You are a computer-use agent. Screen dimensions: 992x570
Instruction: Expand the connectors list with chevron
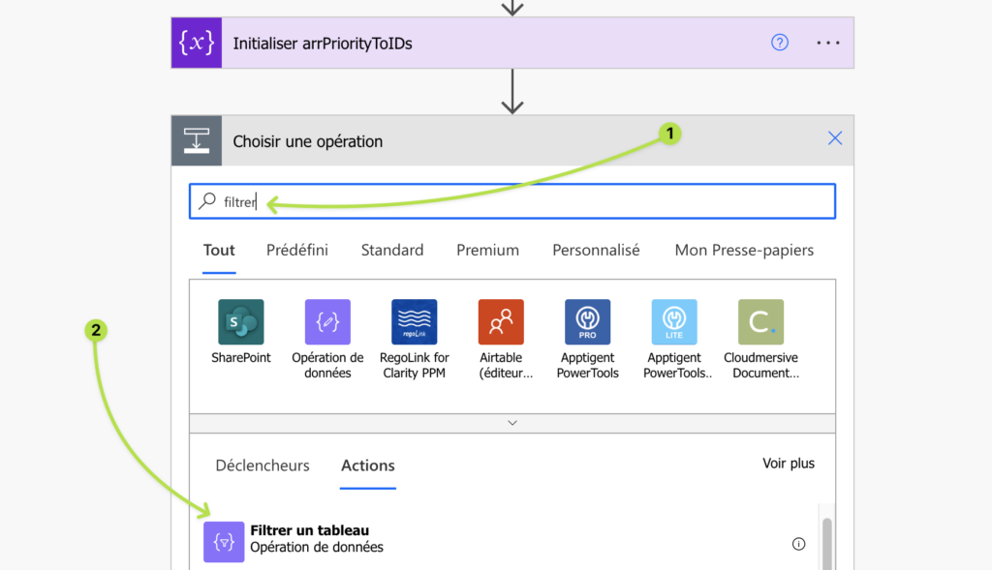[512, 423]
